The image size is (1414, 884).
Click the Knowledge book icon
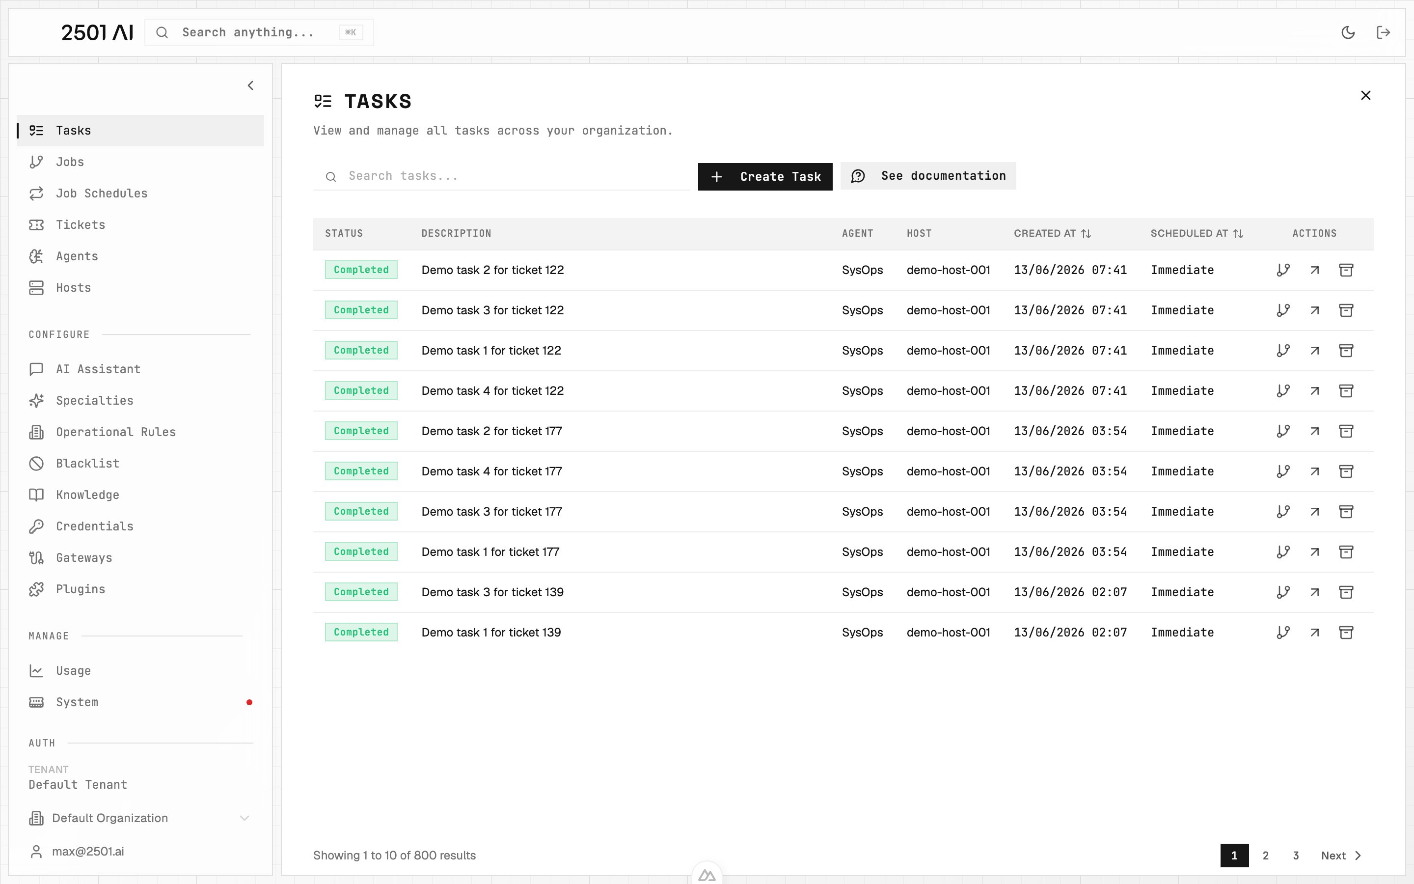tap(36, 495)
